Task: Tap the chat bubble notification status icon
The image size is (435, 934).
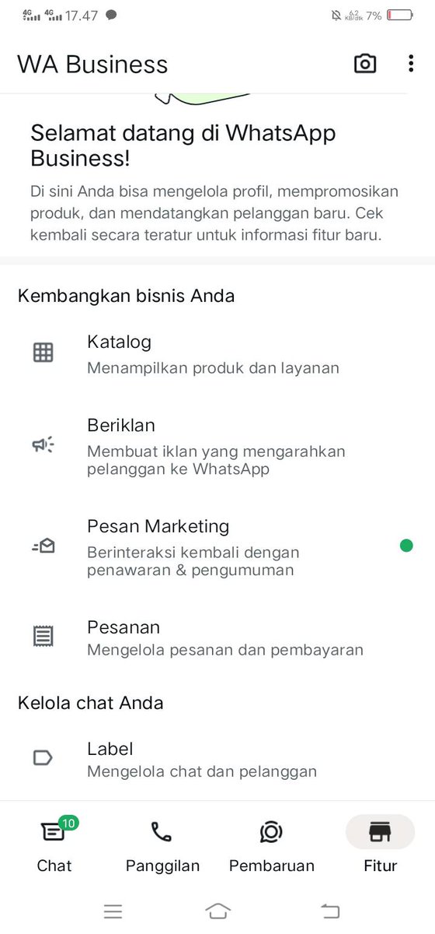Action: tap(111, 15)
